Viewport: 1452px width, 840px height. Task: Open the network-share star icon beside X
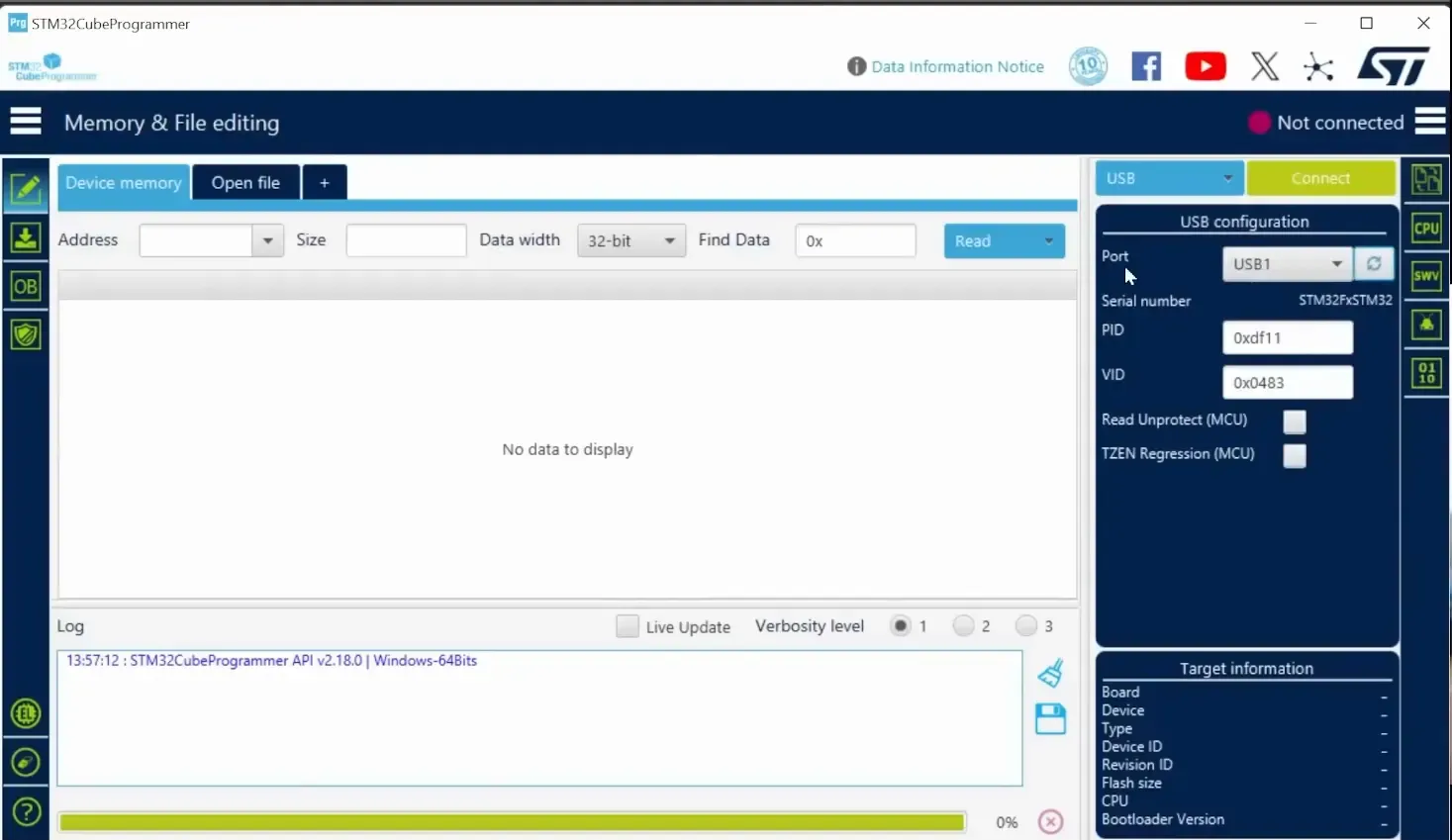click(x=1318, y=67)
